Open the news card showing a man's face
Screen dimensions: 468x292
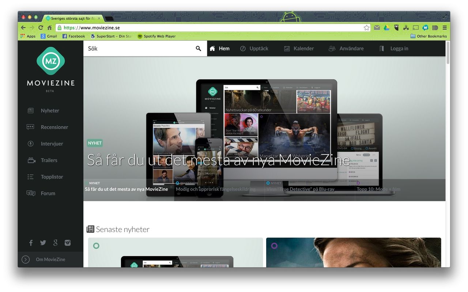(354, 252)
